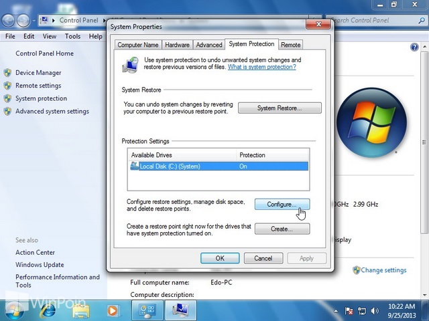Click scrollbar down arrow in Control Panel
Image resolution: width=429 pixels, height=321 pixels.
pos(424,295)
